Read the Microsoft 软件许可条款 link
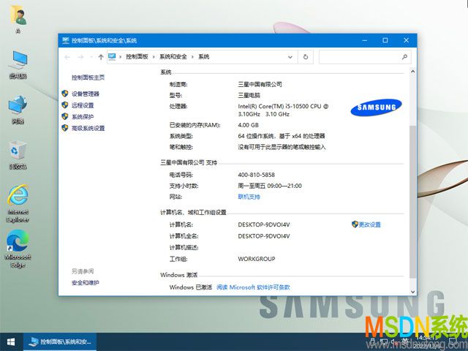The height and width of the screenshot is (351, 468). click(x=253, y=287)
